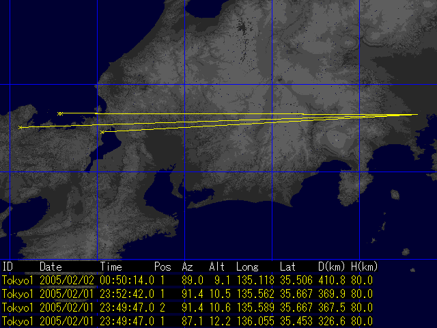Viewport: 437px width, 328px height.
Task: Click the eastern convergence point of the trajectory lines
Action: coord(417,115)
